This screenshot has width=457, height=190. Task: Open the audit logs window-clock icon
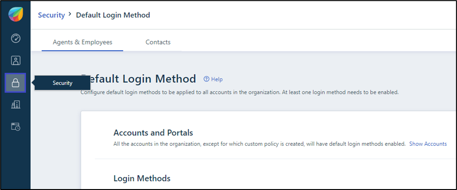coord(15,127)
